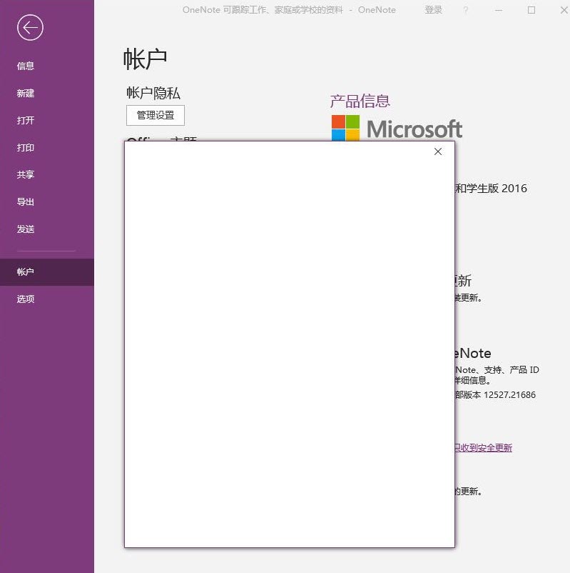Click the 产品信息 heading
Screen dimensions: 570x573
(360, 101)
